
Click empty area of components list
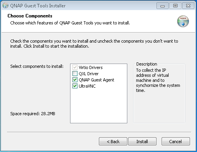[x=98, y=106]
